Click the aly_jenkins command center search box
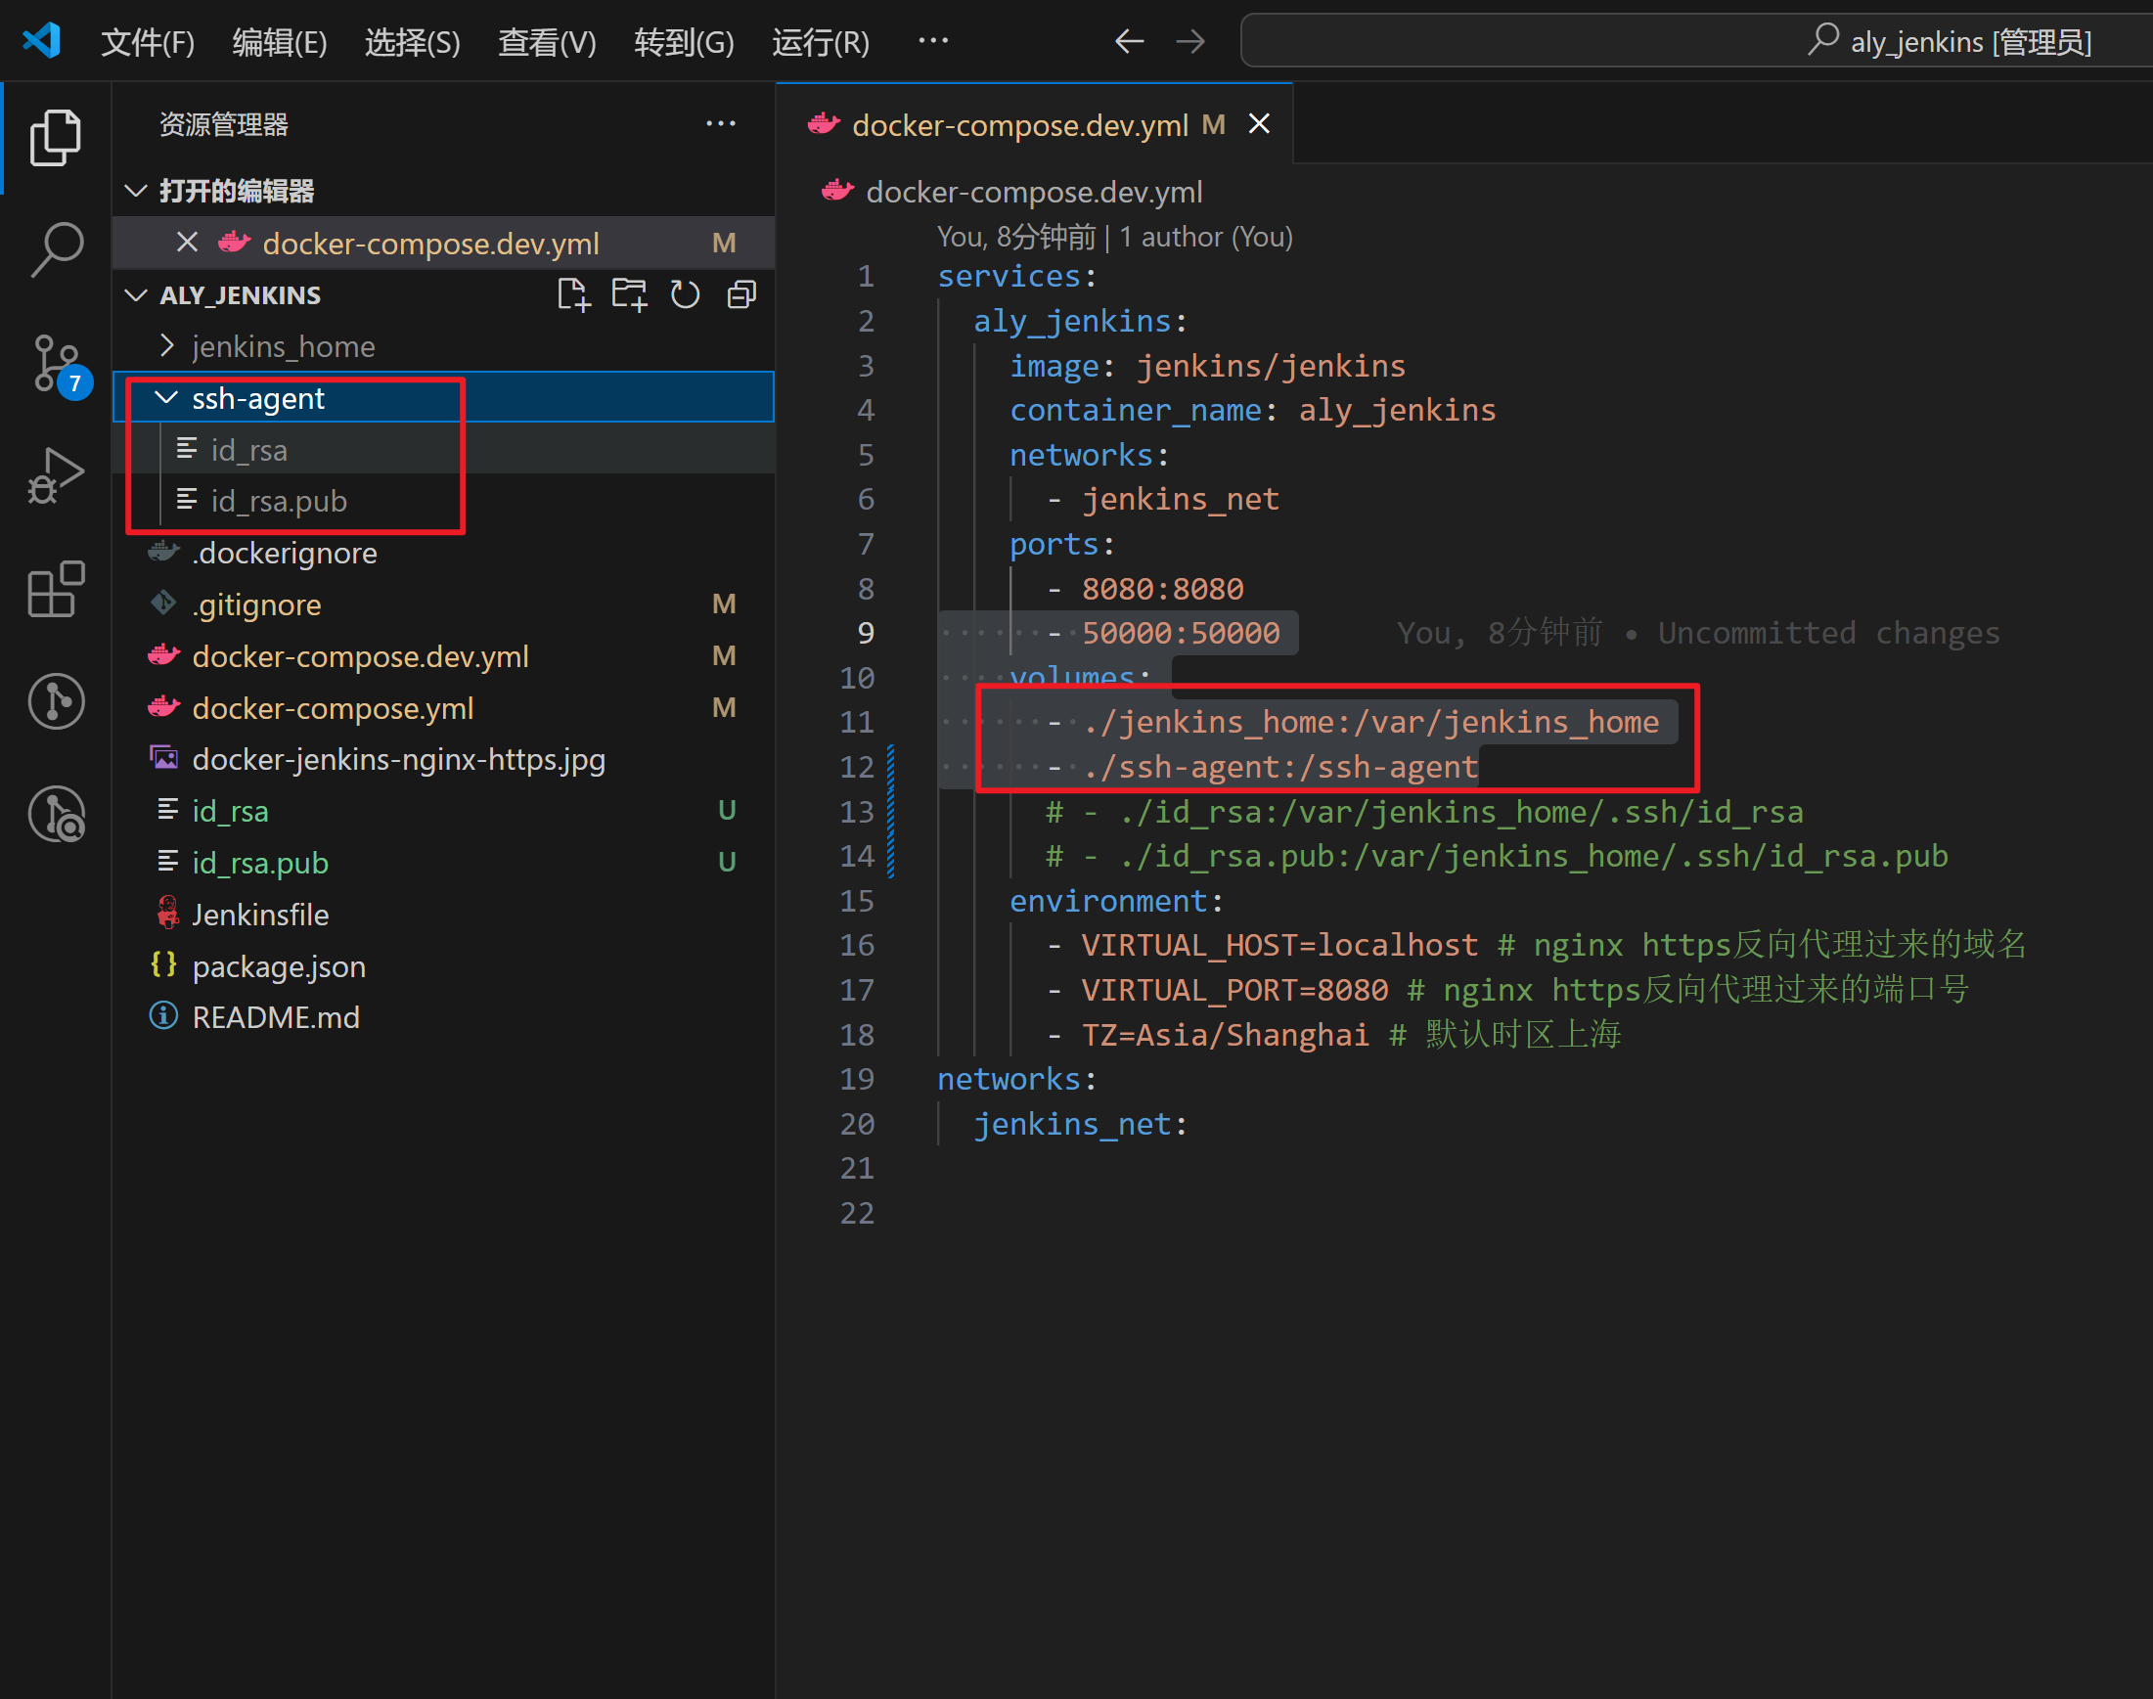 click(x=1696, y=41)
